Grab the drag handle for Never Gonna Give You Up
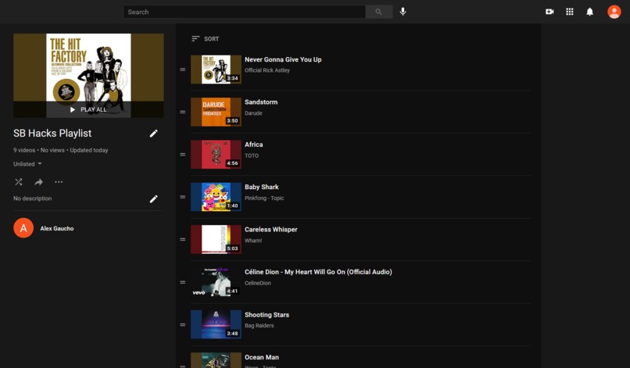This screenshot has height=368, width=630. (183, 70)
